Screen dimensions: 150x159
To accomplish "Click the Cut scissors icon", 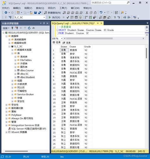I will point(87,13).
